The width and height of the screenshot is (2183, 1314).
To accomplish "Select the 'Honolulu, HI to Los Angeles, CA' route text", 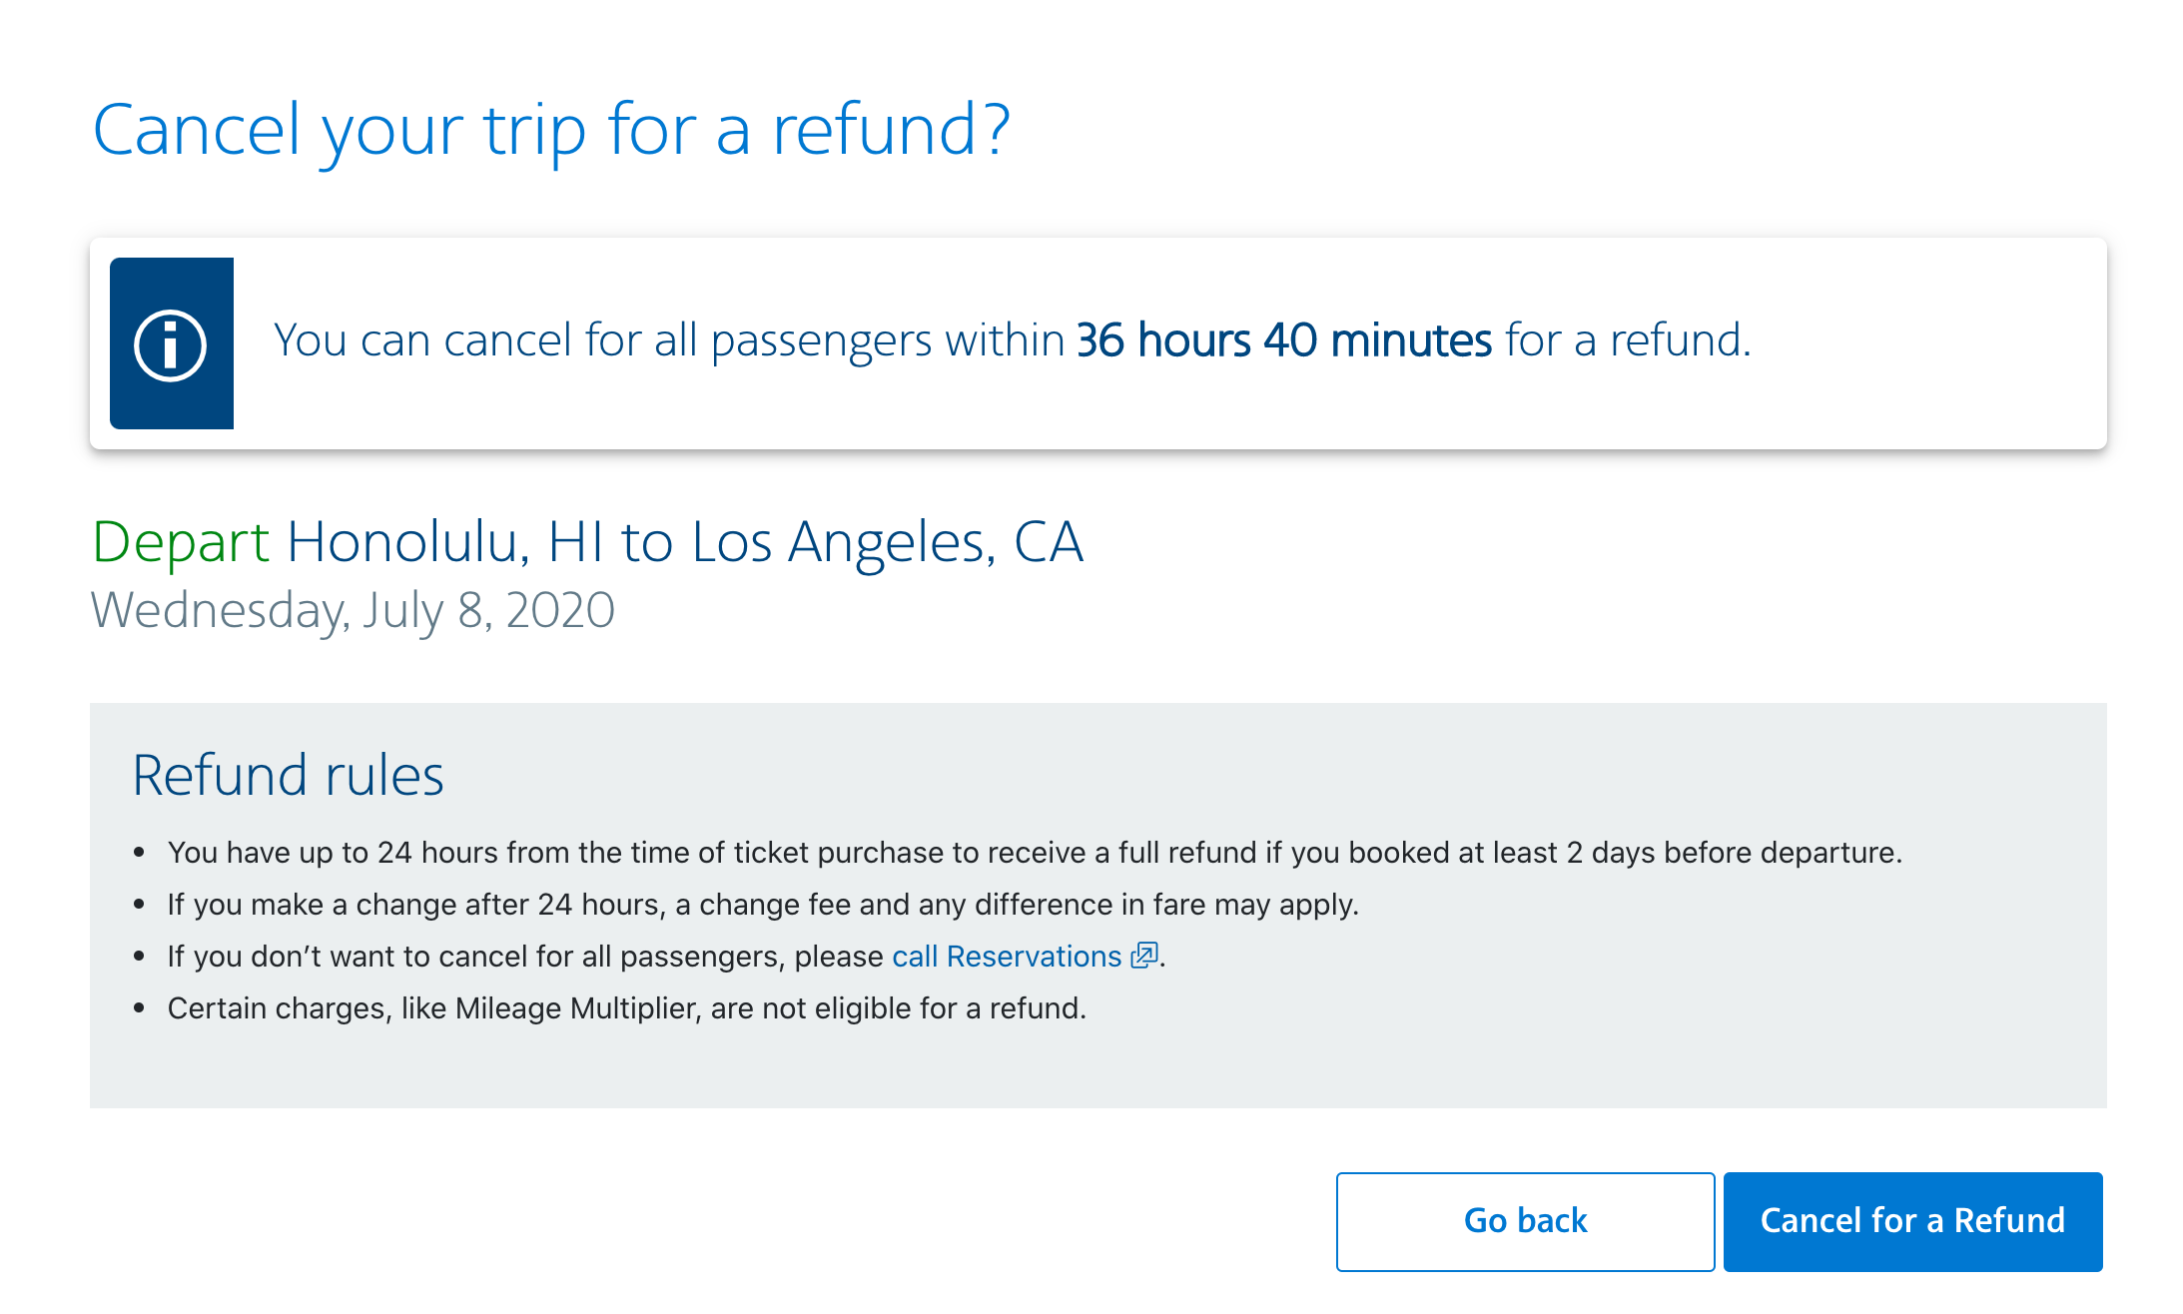I will pyautogui.click(x=685, y=542).
